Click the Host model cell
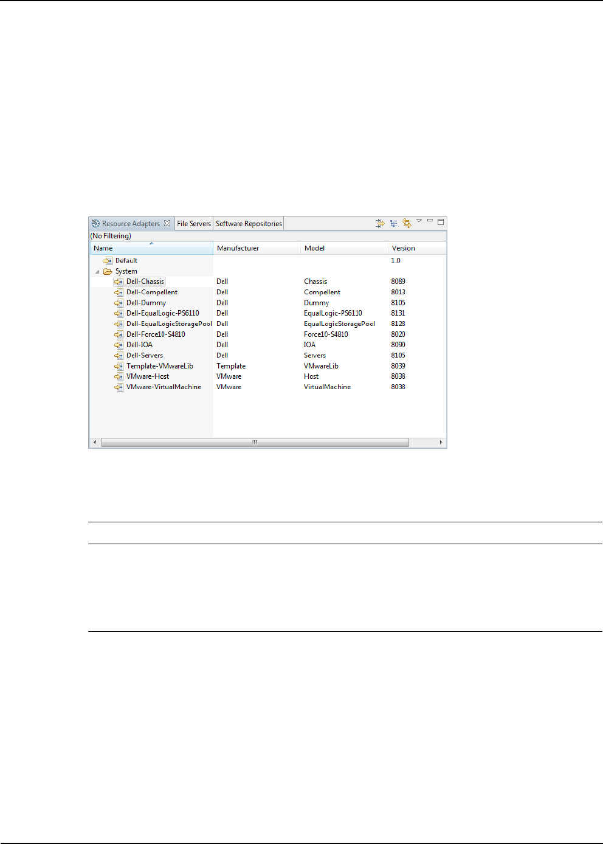 click(311, 376)
